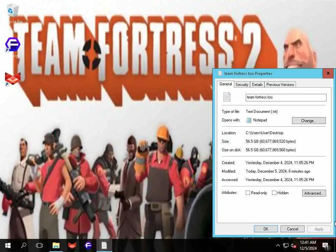This screenshot has height=252, width=336.
Task: Click the Created date value
Action: pos(280,163)
